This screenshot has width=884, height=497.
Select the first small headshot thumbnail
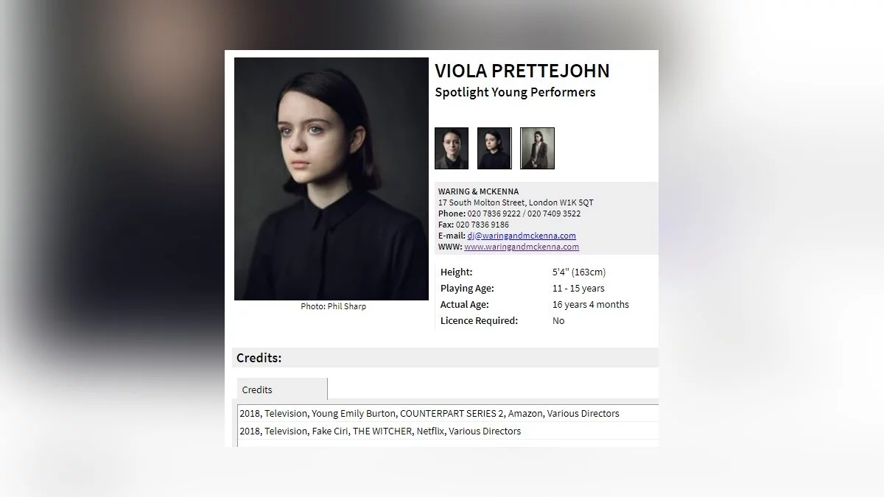pyautogui.click(x=451, y=148)
